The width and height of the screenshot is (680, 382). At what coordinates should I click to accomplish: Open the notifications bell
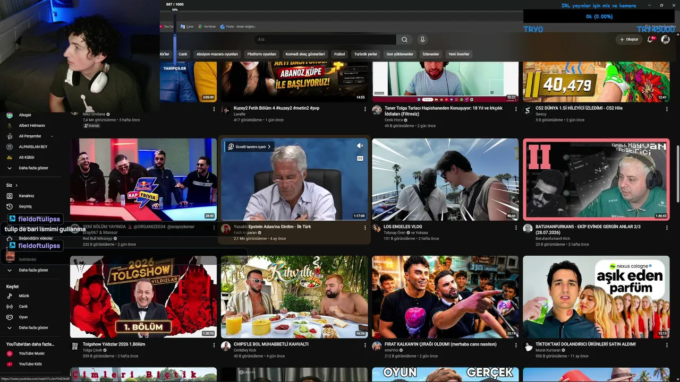(x=650, y=39)
